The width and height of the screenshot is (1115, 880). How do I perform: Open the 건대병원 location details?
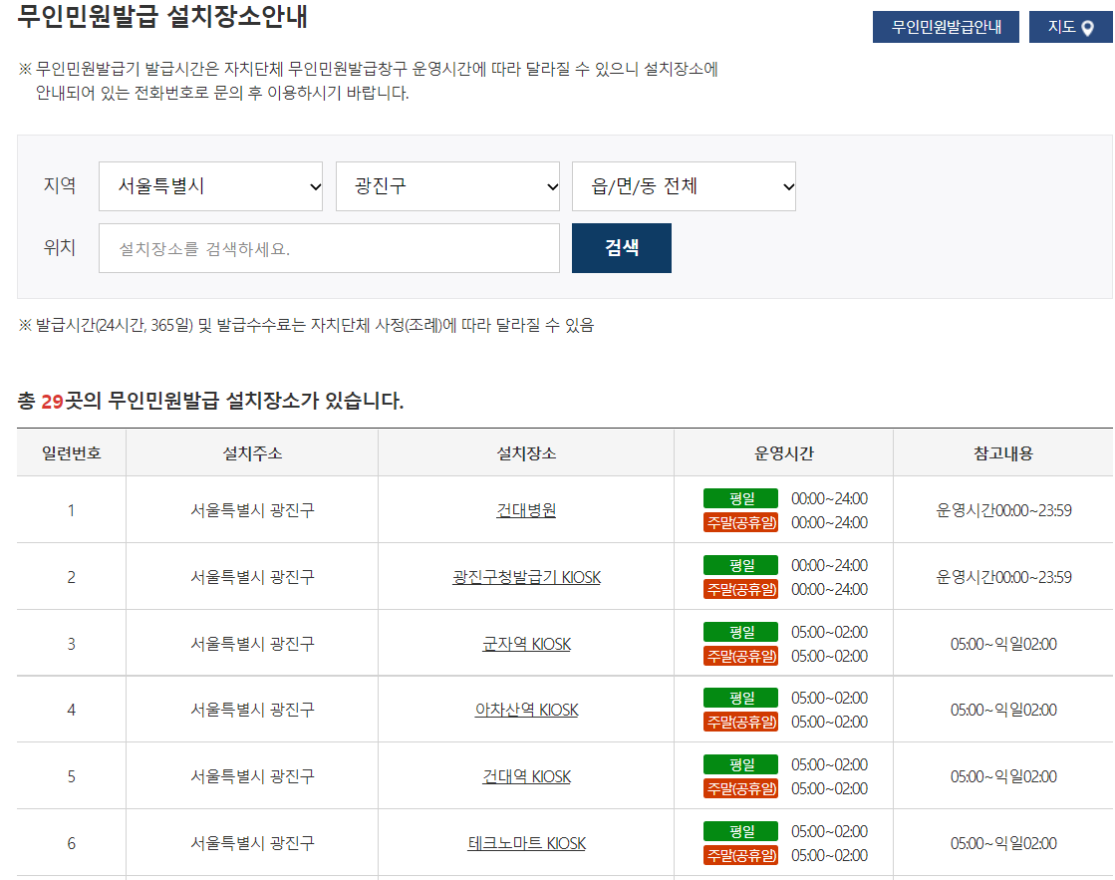[x=524, y=509]
